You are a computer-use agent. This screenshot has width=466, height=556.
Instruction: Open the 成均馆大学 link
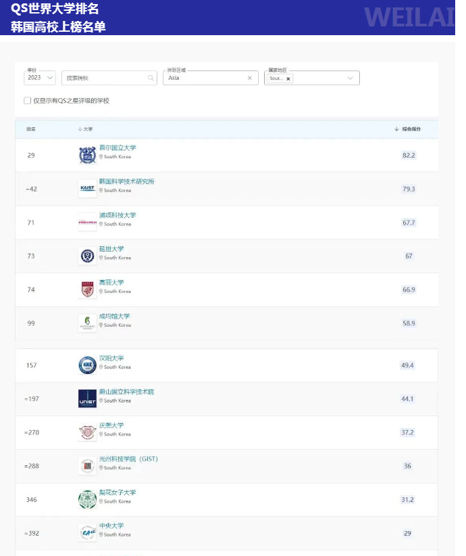tap(114, 316)
